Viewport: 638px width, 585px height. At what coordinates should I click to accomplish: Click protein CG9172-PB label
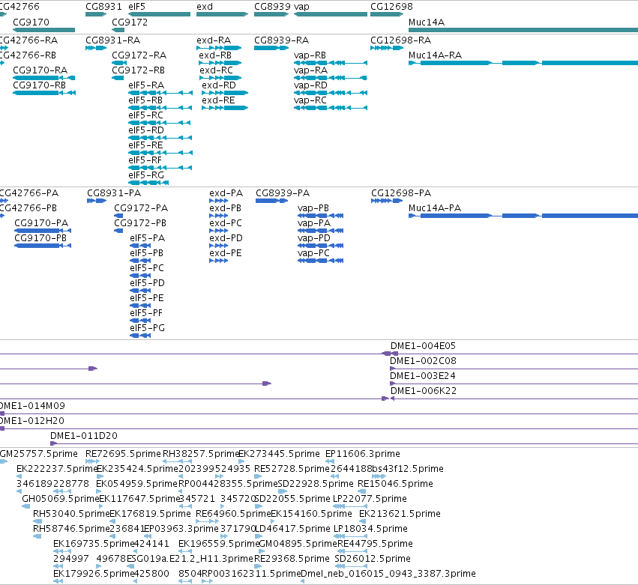[140, 223]
